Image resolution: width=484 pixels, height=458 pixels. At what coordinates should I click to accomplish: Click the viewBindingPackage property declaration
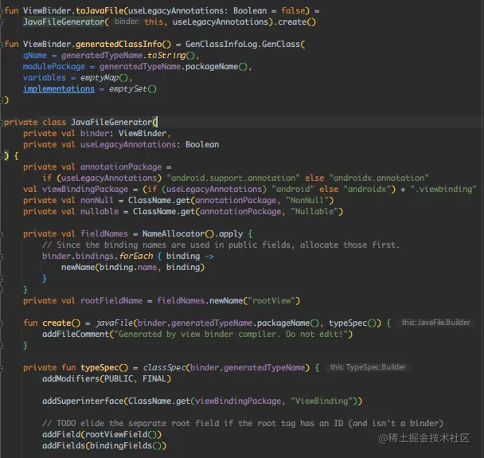(x=85, y=189)
